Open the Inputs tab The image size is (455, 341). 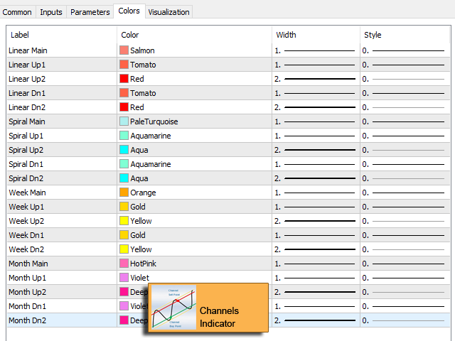[50, 12]
